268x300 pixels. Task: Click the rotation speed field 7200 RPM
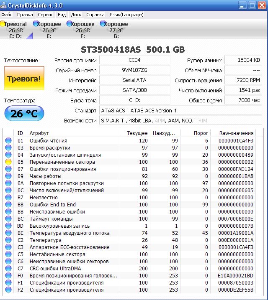243,80
